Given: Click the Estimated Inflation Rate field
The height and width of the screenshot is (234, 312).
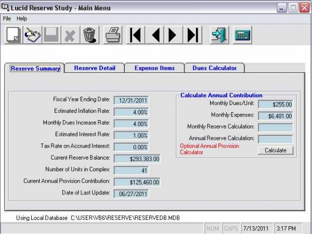Looking at the screenshot, I should coord(131,112).
